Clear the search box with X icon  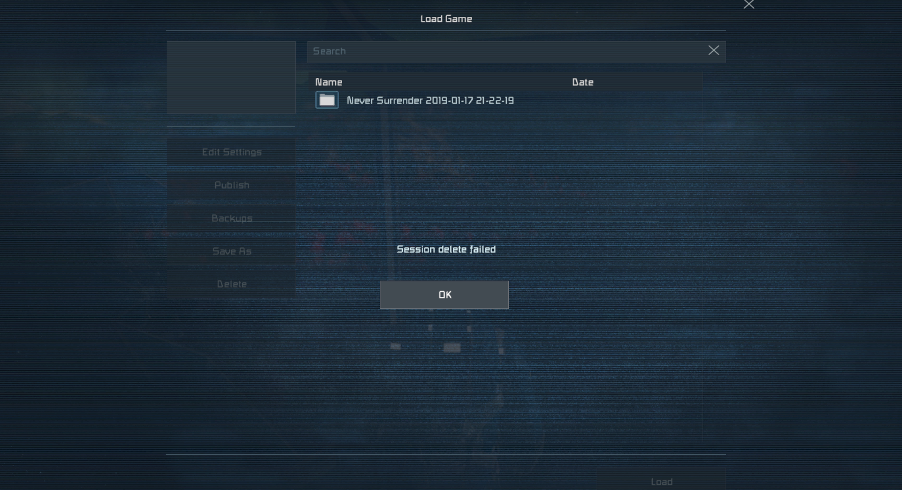pos(713,50)
